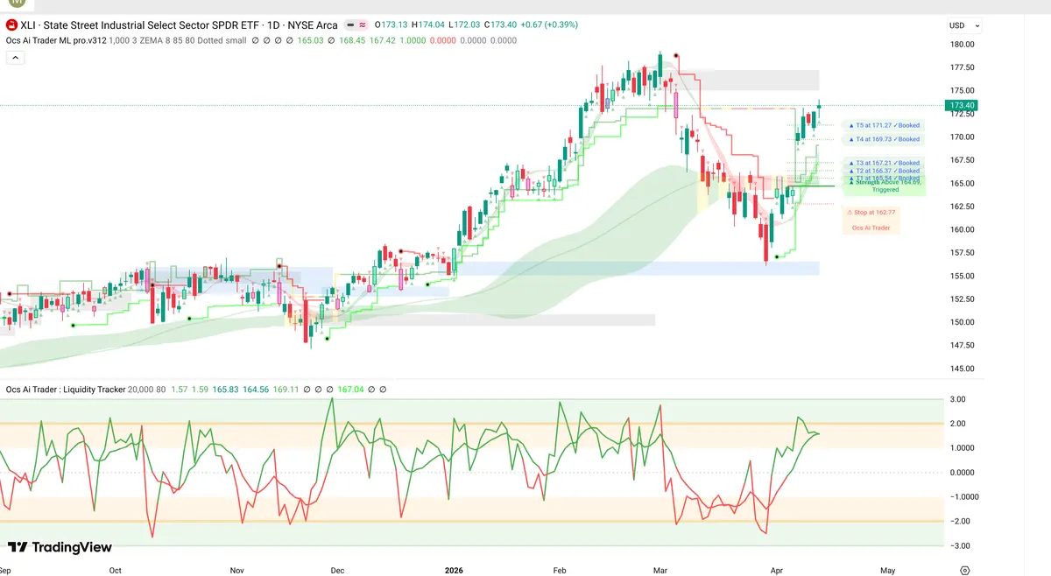The width and height of the screenshot is (1051, 576).
Task: Click the 2026 label on the time axis
Action: [x=455, y=570]
